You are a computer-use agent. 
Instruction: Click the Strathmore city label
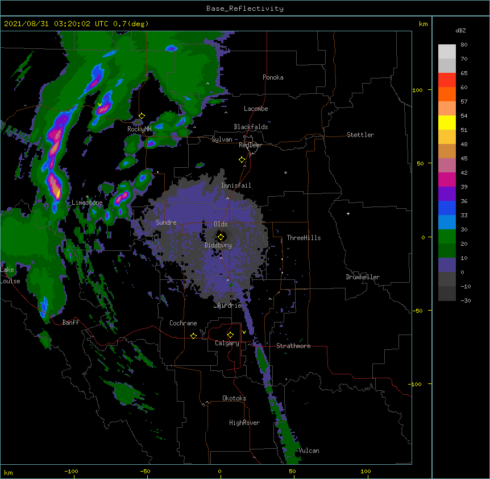pyautogui.click(x=293, y=346)
